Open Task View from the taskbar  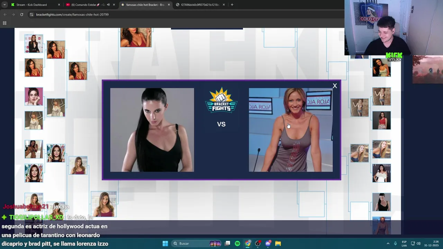click(x=227, y=243)
